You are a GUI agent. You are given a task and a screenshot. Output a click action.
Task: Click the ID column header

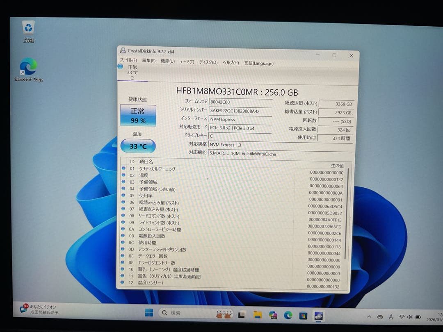(x=132, y=161)
